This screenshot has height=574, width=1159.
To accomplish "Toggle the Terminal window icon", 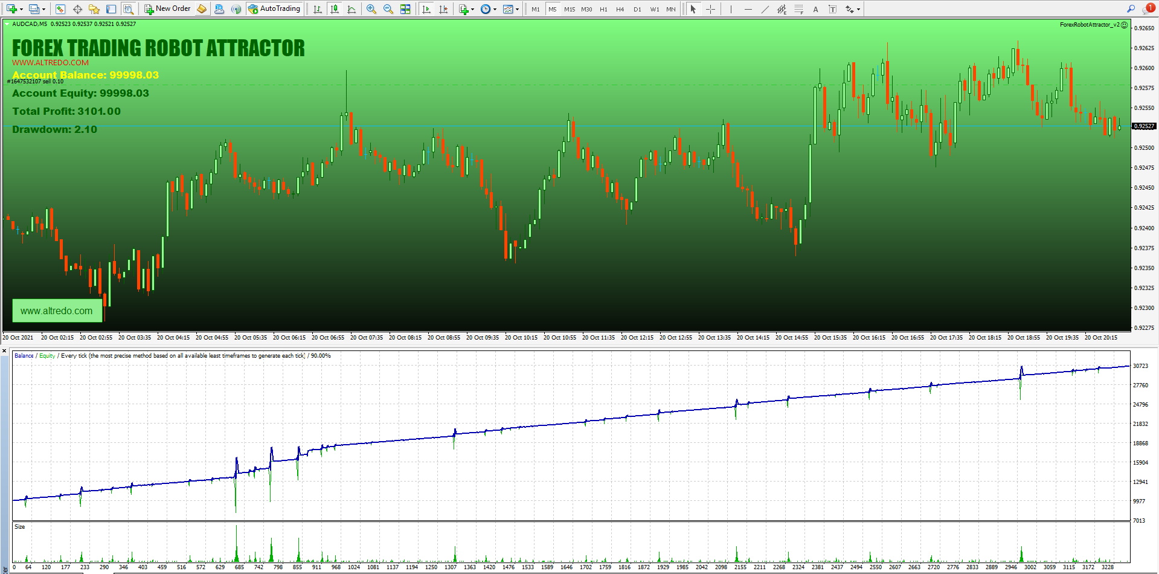I will (x=111, y=9).
